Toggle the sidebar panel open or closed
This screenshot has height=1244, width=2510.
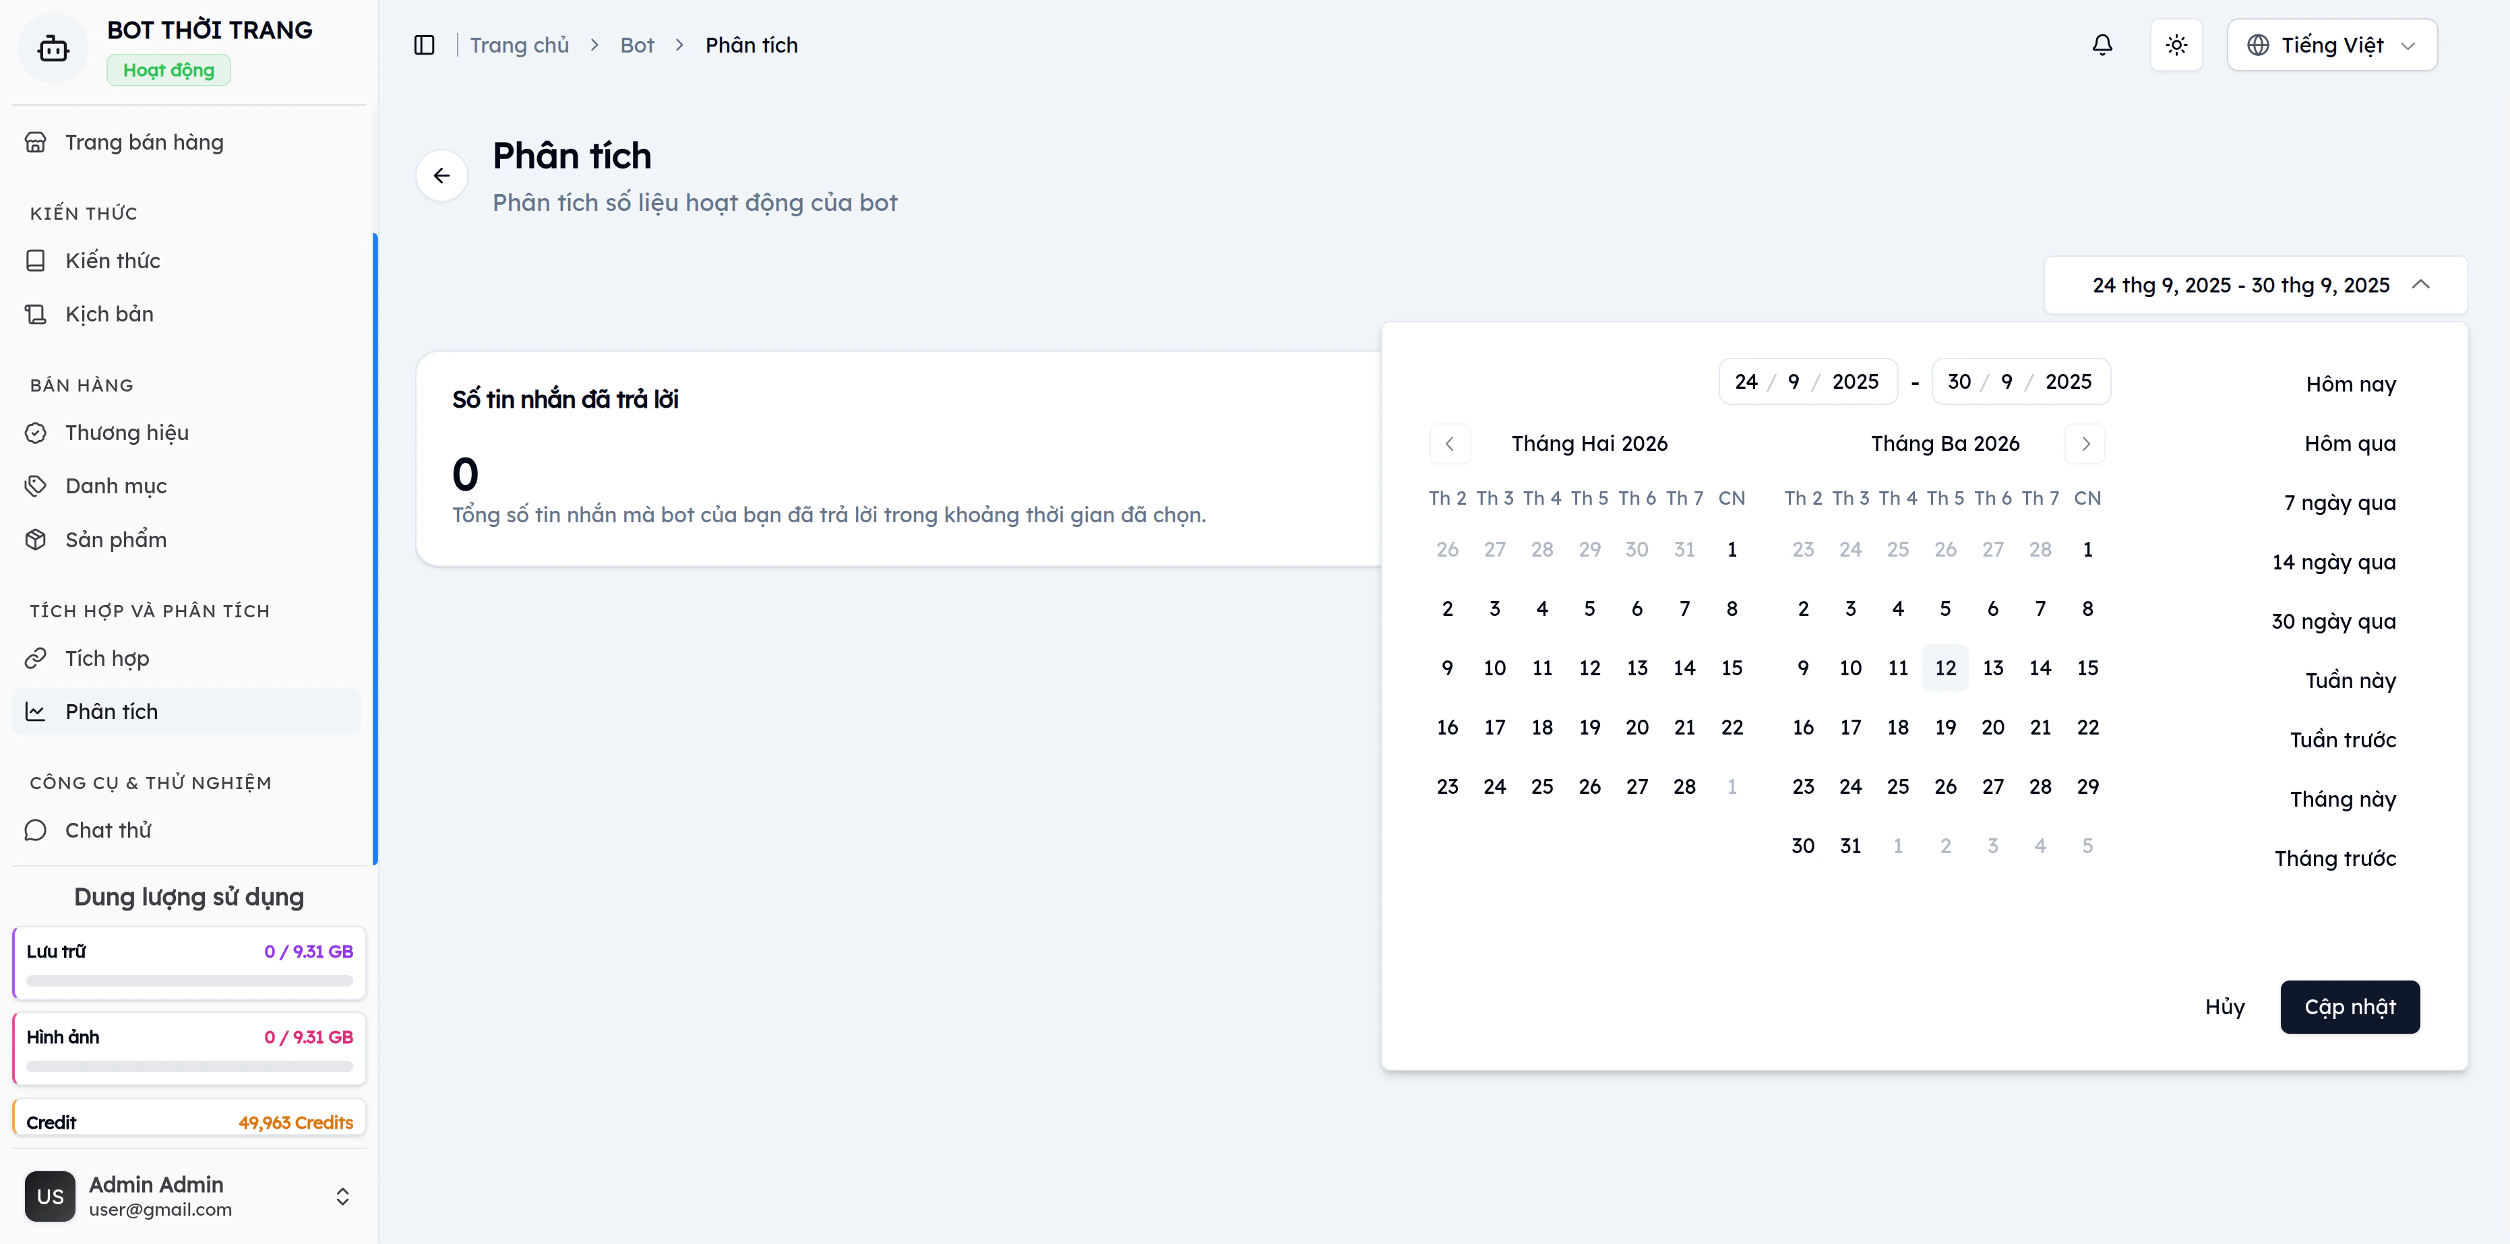click(425, 44)
